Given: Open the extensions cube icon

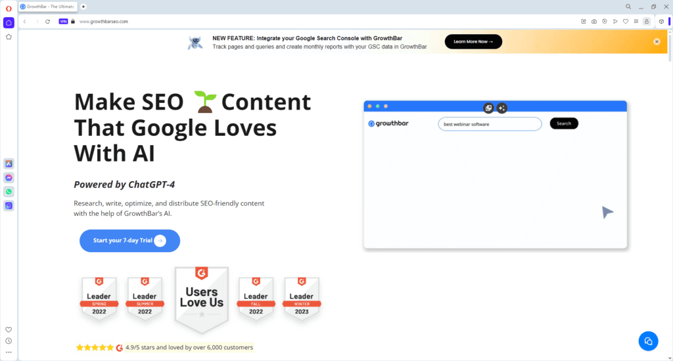Looking at the screenshot, I should (661, 22).
